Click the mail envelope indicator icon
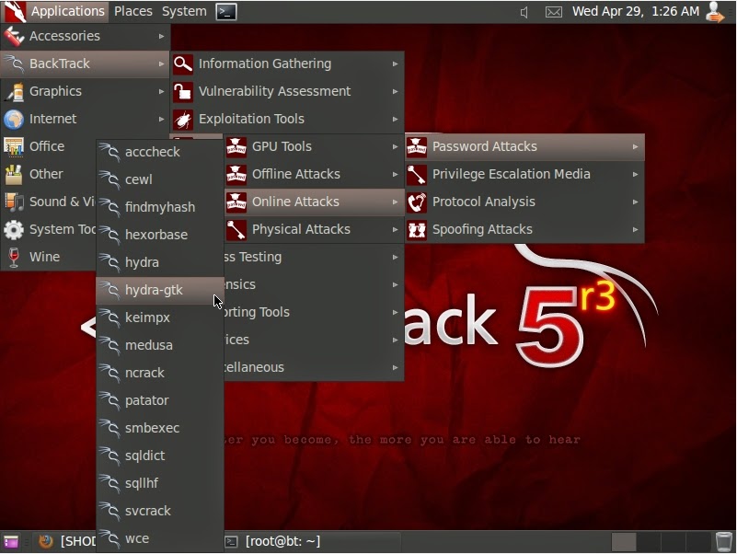 click(553, 12)
